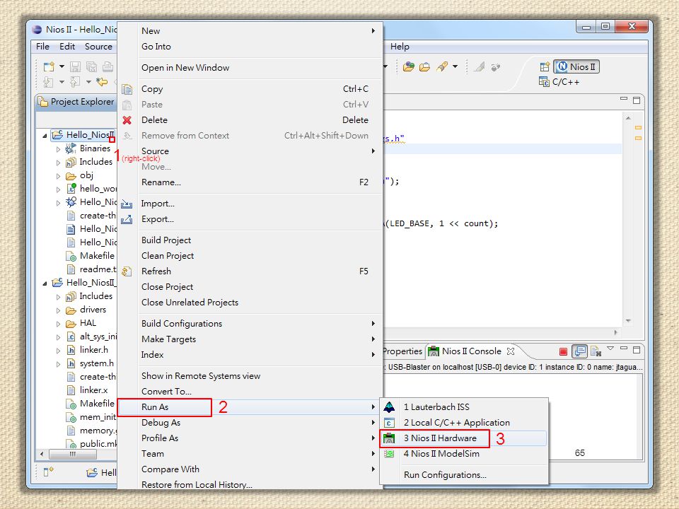Click the Terminate red square in console
Image resolution: width=679 pixels, height=509 pixels.
(x=563, y=351)
